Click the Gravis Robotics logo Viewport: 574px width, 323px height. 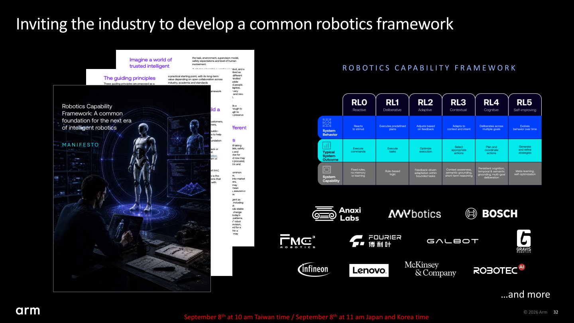524,241
